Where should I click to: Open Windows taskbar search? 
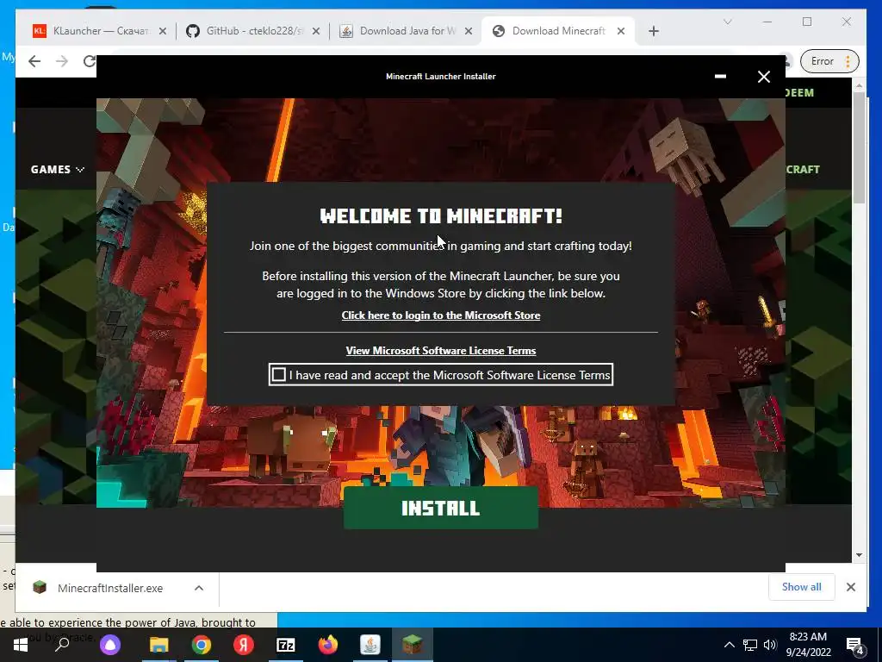pos(62,645)
